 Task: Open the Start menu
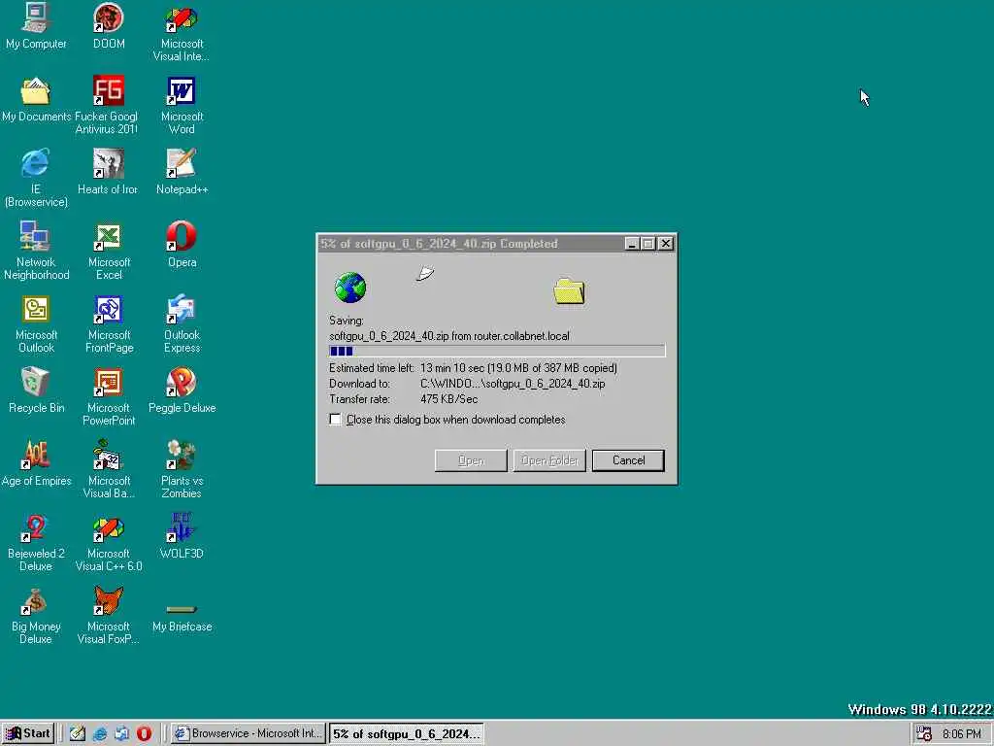click(28, 733)
